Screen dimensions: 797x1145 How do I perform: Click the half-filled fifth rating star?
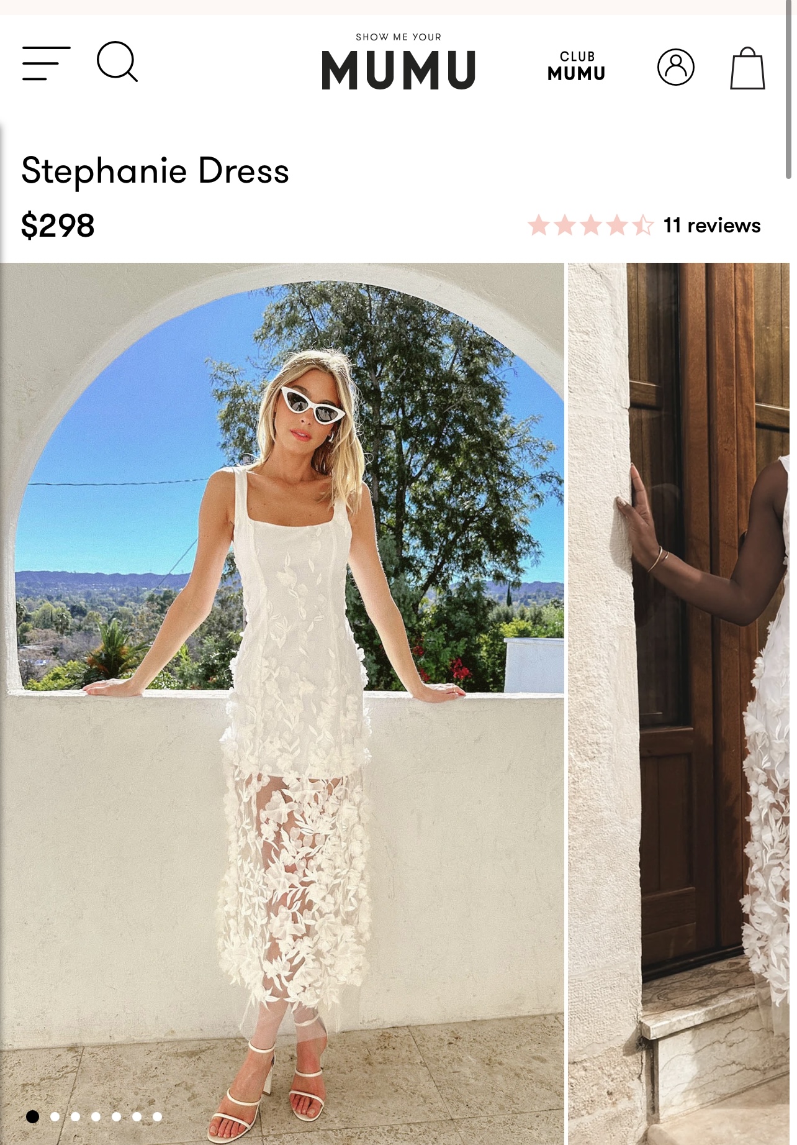coord(643,225)
